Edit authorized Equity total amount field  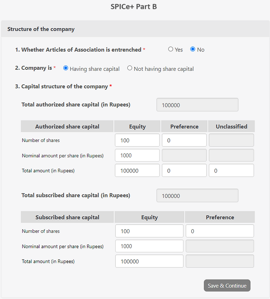(137, 171)
